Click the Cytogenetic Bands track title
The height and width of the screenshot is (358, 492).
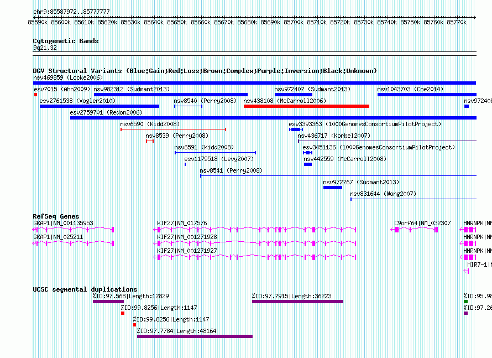(x=66, y=41)
